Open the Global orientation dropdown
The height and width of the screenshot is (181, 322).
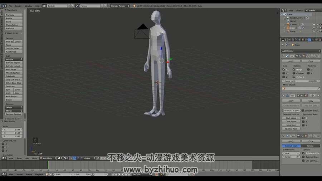coord(89,158)
